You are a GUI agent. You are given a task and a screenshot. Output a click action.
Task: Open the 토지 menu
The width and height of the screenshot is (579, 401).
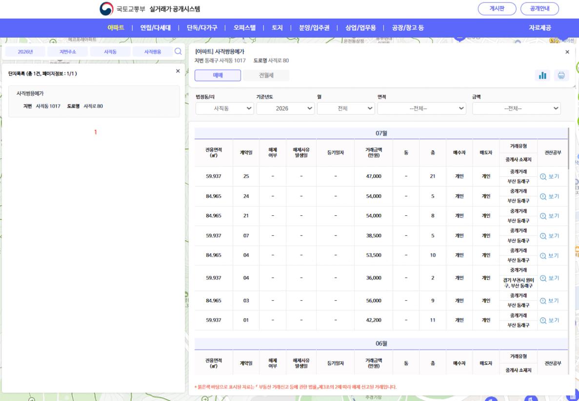(278, 28)
